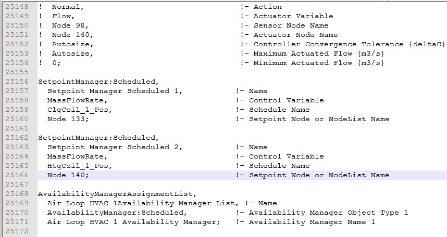Click the 'Node 98,' sensor node entry
The height and width of the screenshot is (237, 447).
pyautogui.click(x=70, y=25)
